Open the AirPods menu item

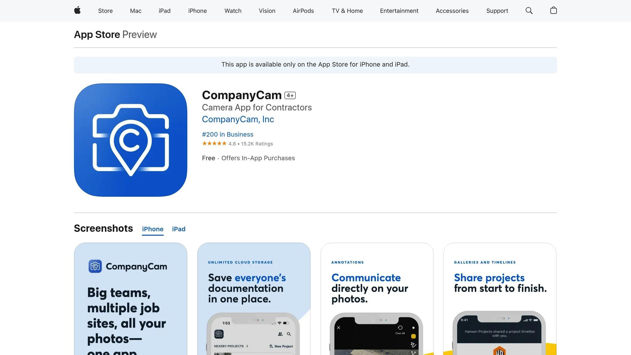303,11
